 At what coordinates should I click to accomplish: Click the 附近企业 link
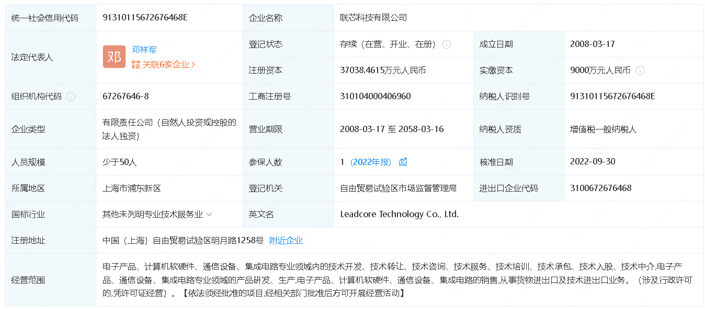(x=286, y=241)
